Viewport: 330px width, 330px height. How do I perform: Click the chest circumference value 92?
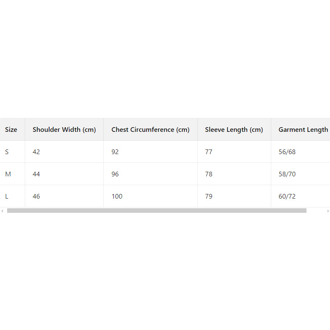pos(115,152)
